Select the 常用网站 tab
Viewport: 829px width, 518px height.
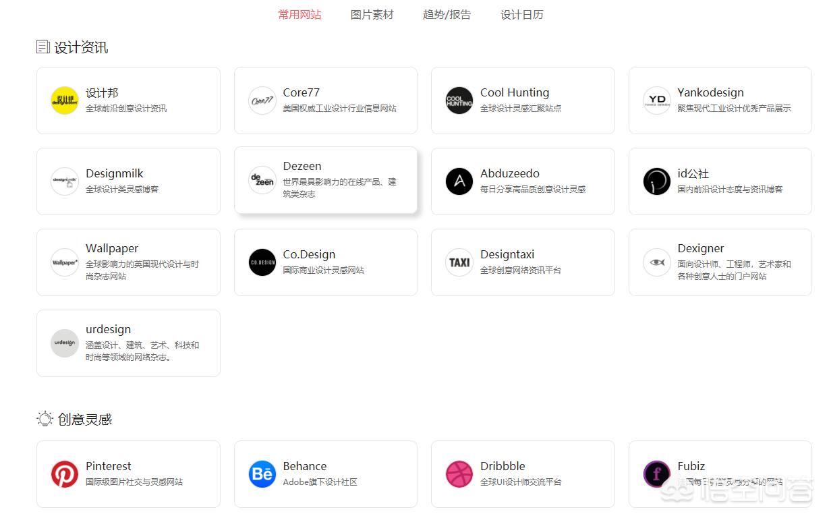(299, 15)
